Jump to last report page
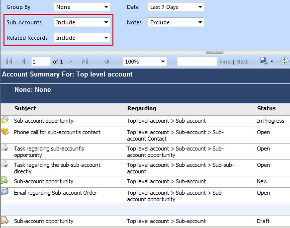Screen dimensions: 290x228 pyautogui.click(x=85, y=61)
